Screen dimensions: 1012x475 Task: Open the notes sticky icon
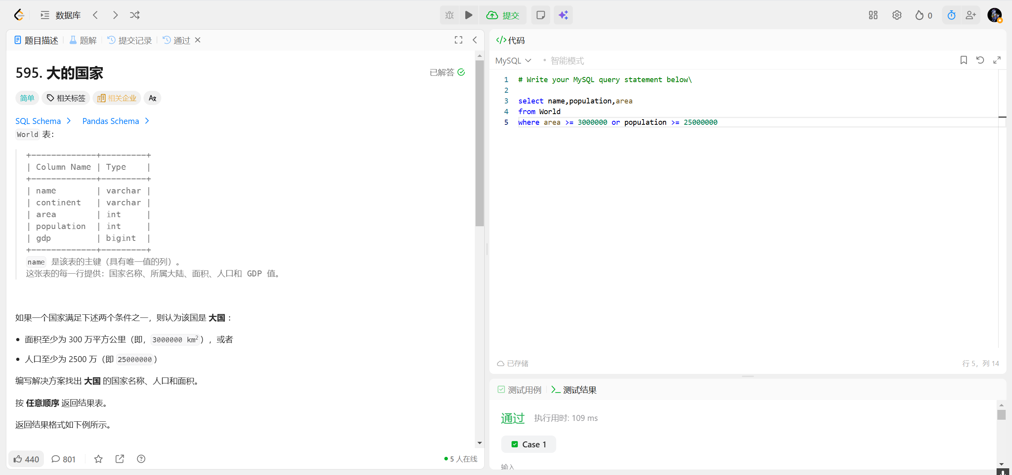tap(540, 15)
